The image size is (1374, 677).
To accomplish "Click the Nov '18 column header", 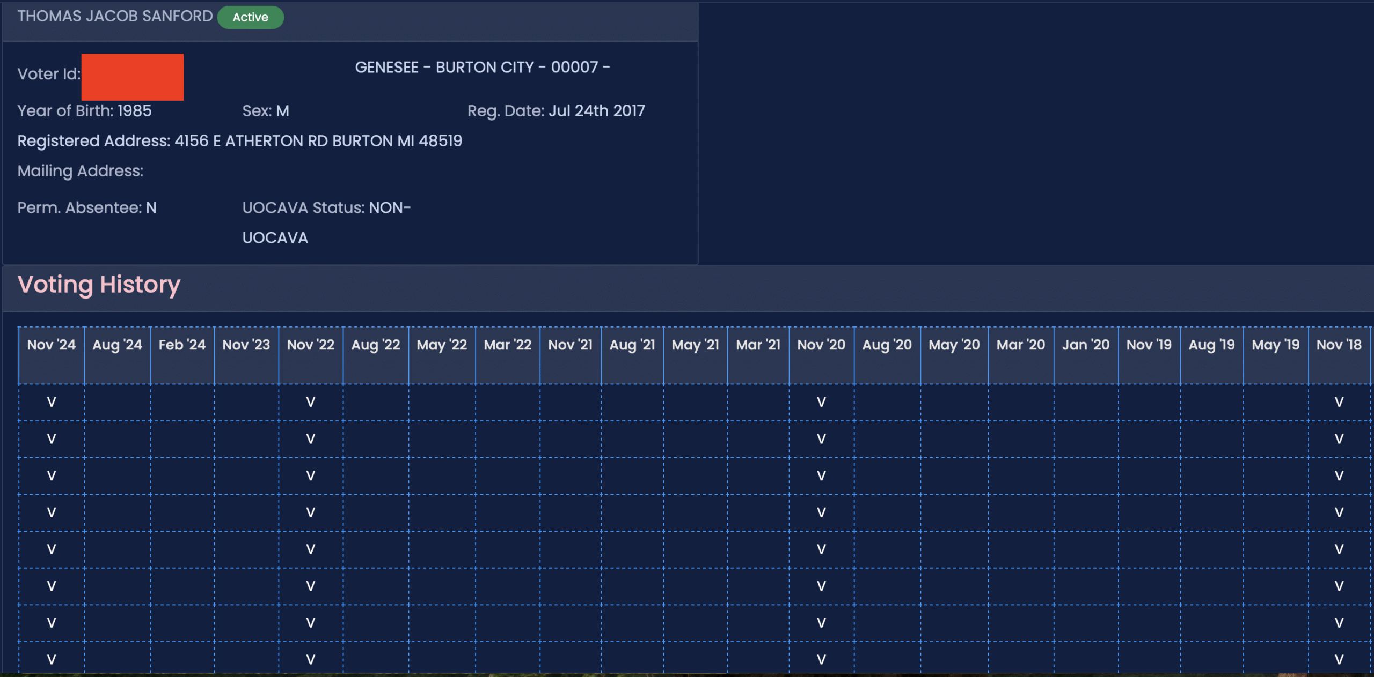I will pos(1339,355).
